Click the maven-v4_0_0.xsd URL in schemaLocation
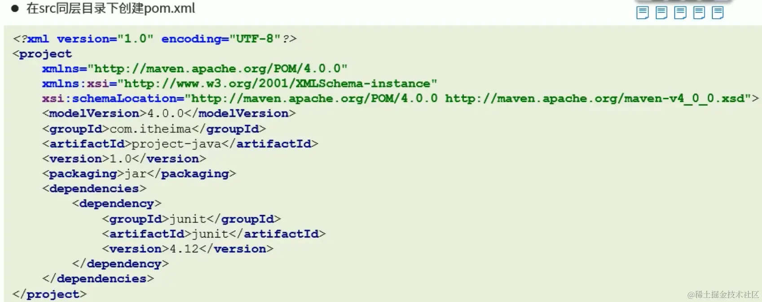Image resolution: width=762 pixels, height=302 pixels. (595, 99)
